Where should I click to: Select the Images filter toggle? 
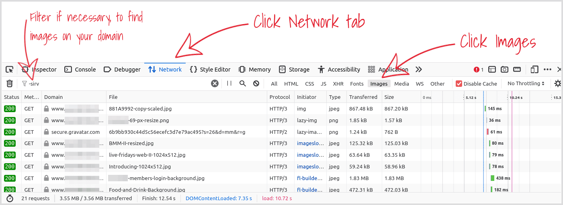tap(379, 84)
